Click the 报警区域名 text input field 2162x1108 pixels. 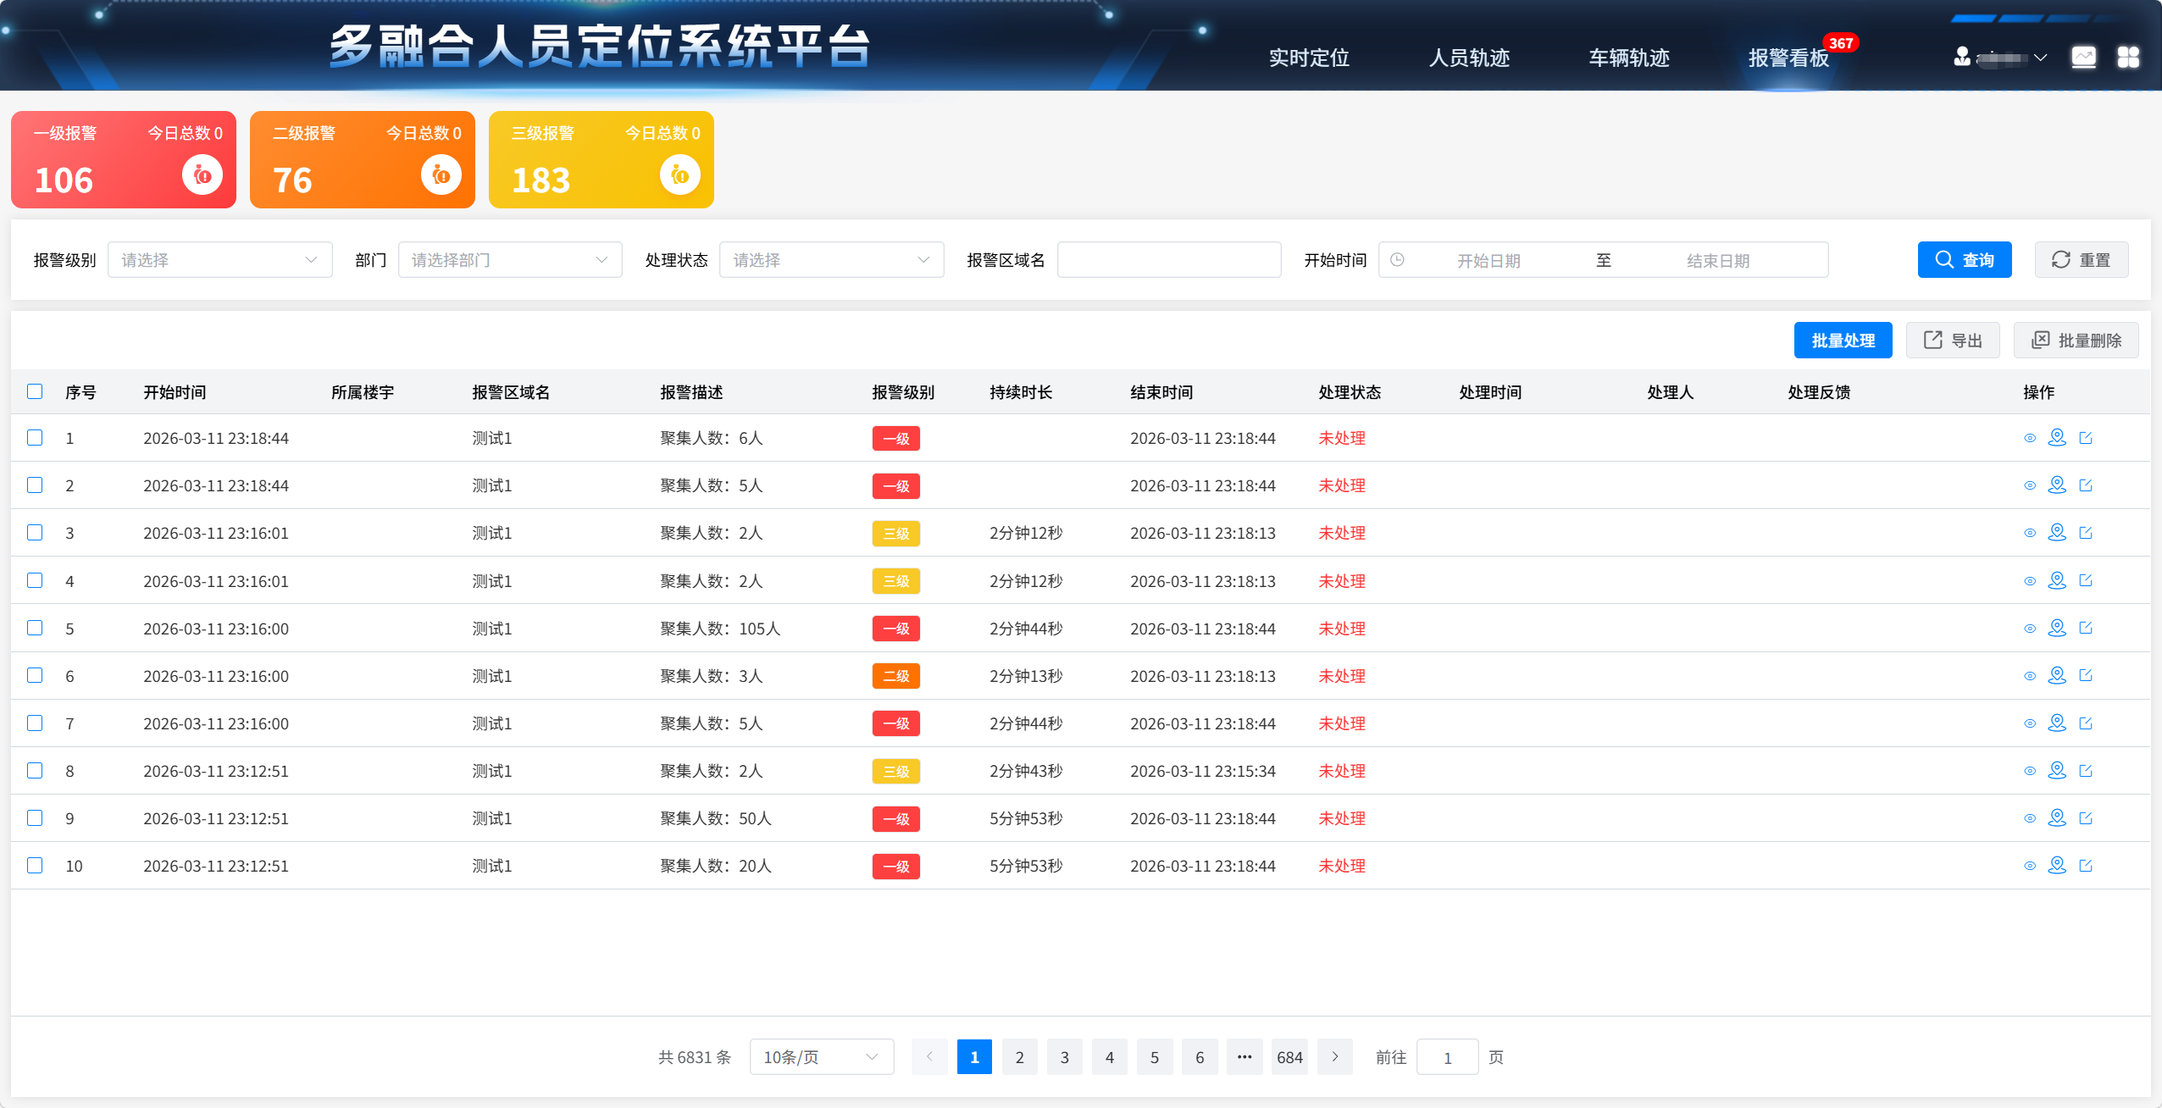click(x=1168, y=260)
